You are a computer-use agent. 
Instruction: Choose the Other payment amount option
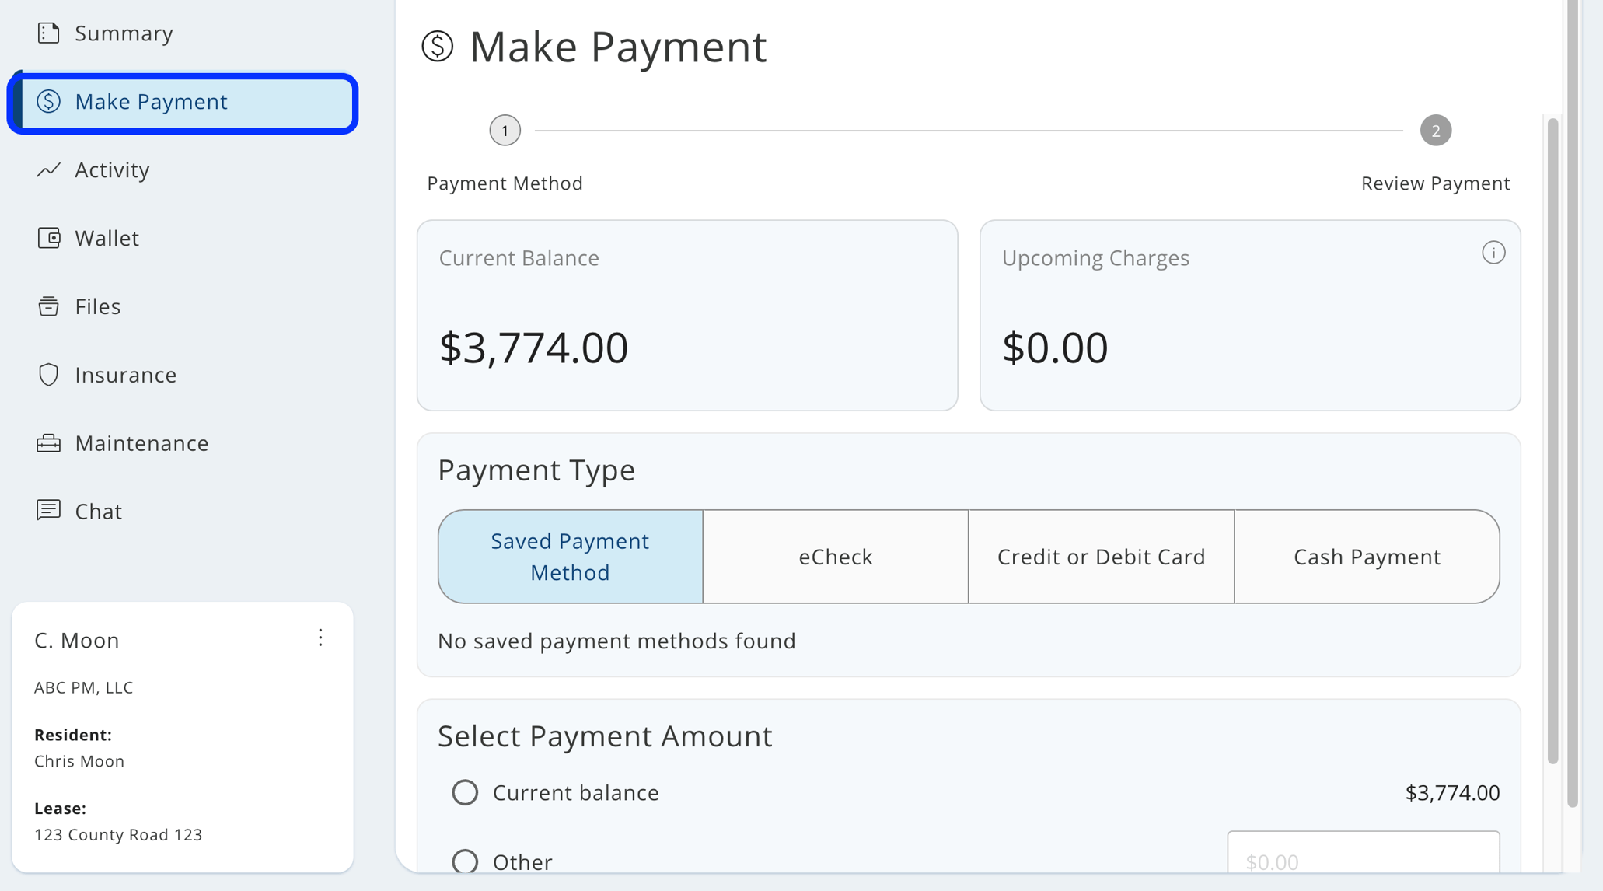tap(464, 861)
